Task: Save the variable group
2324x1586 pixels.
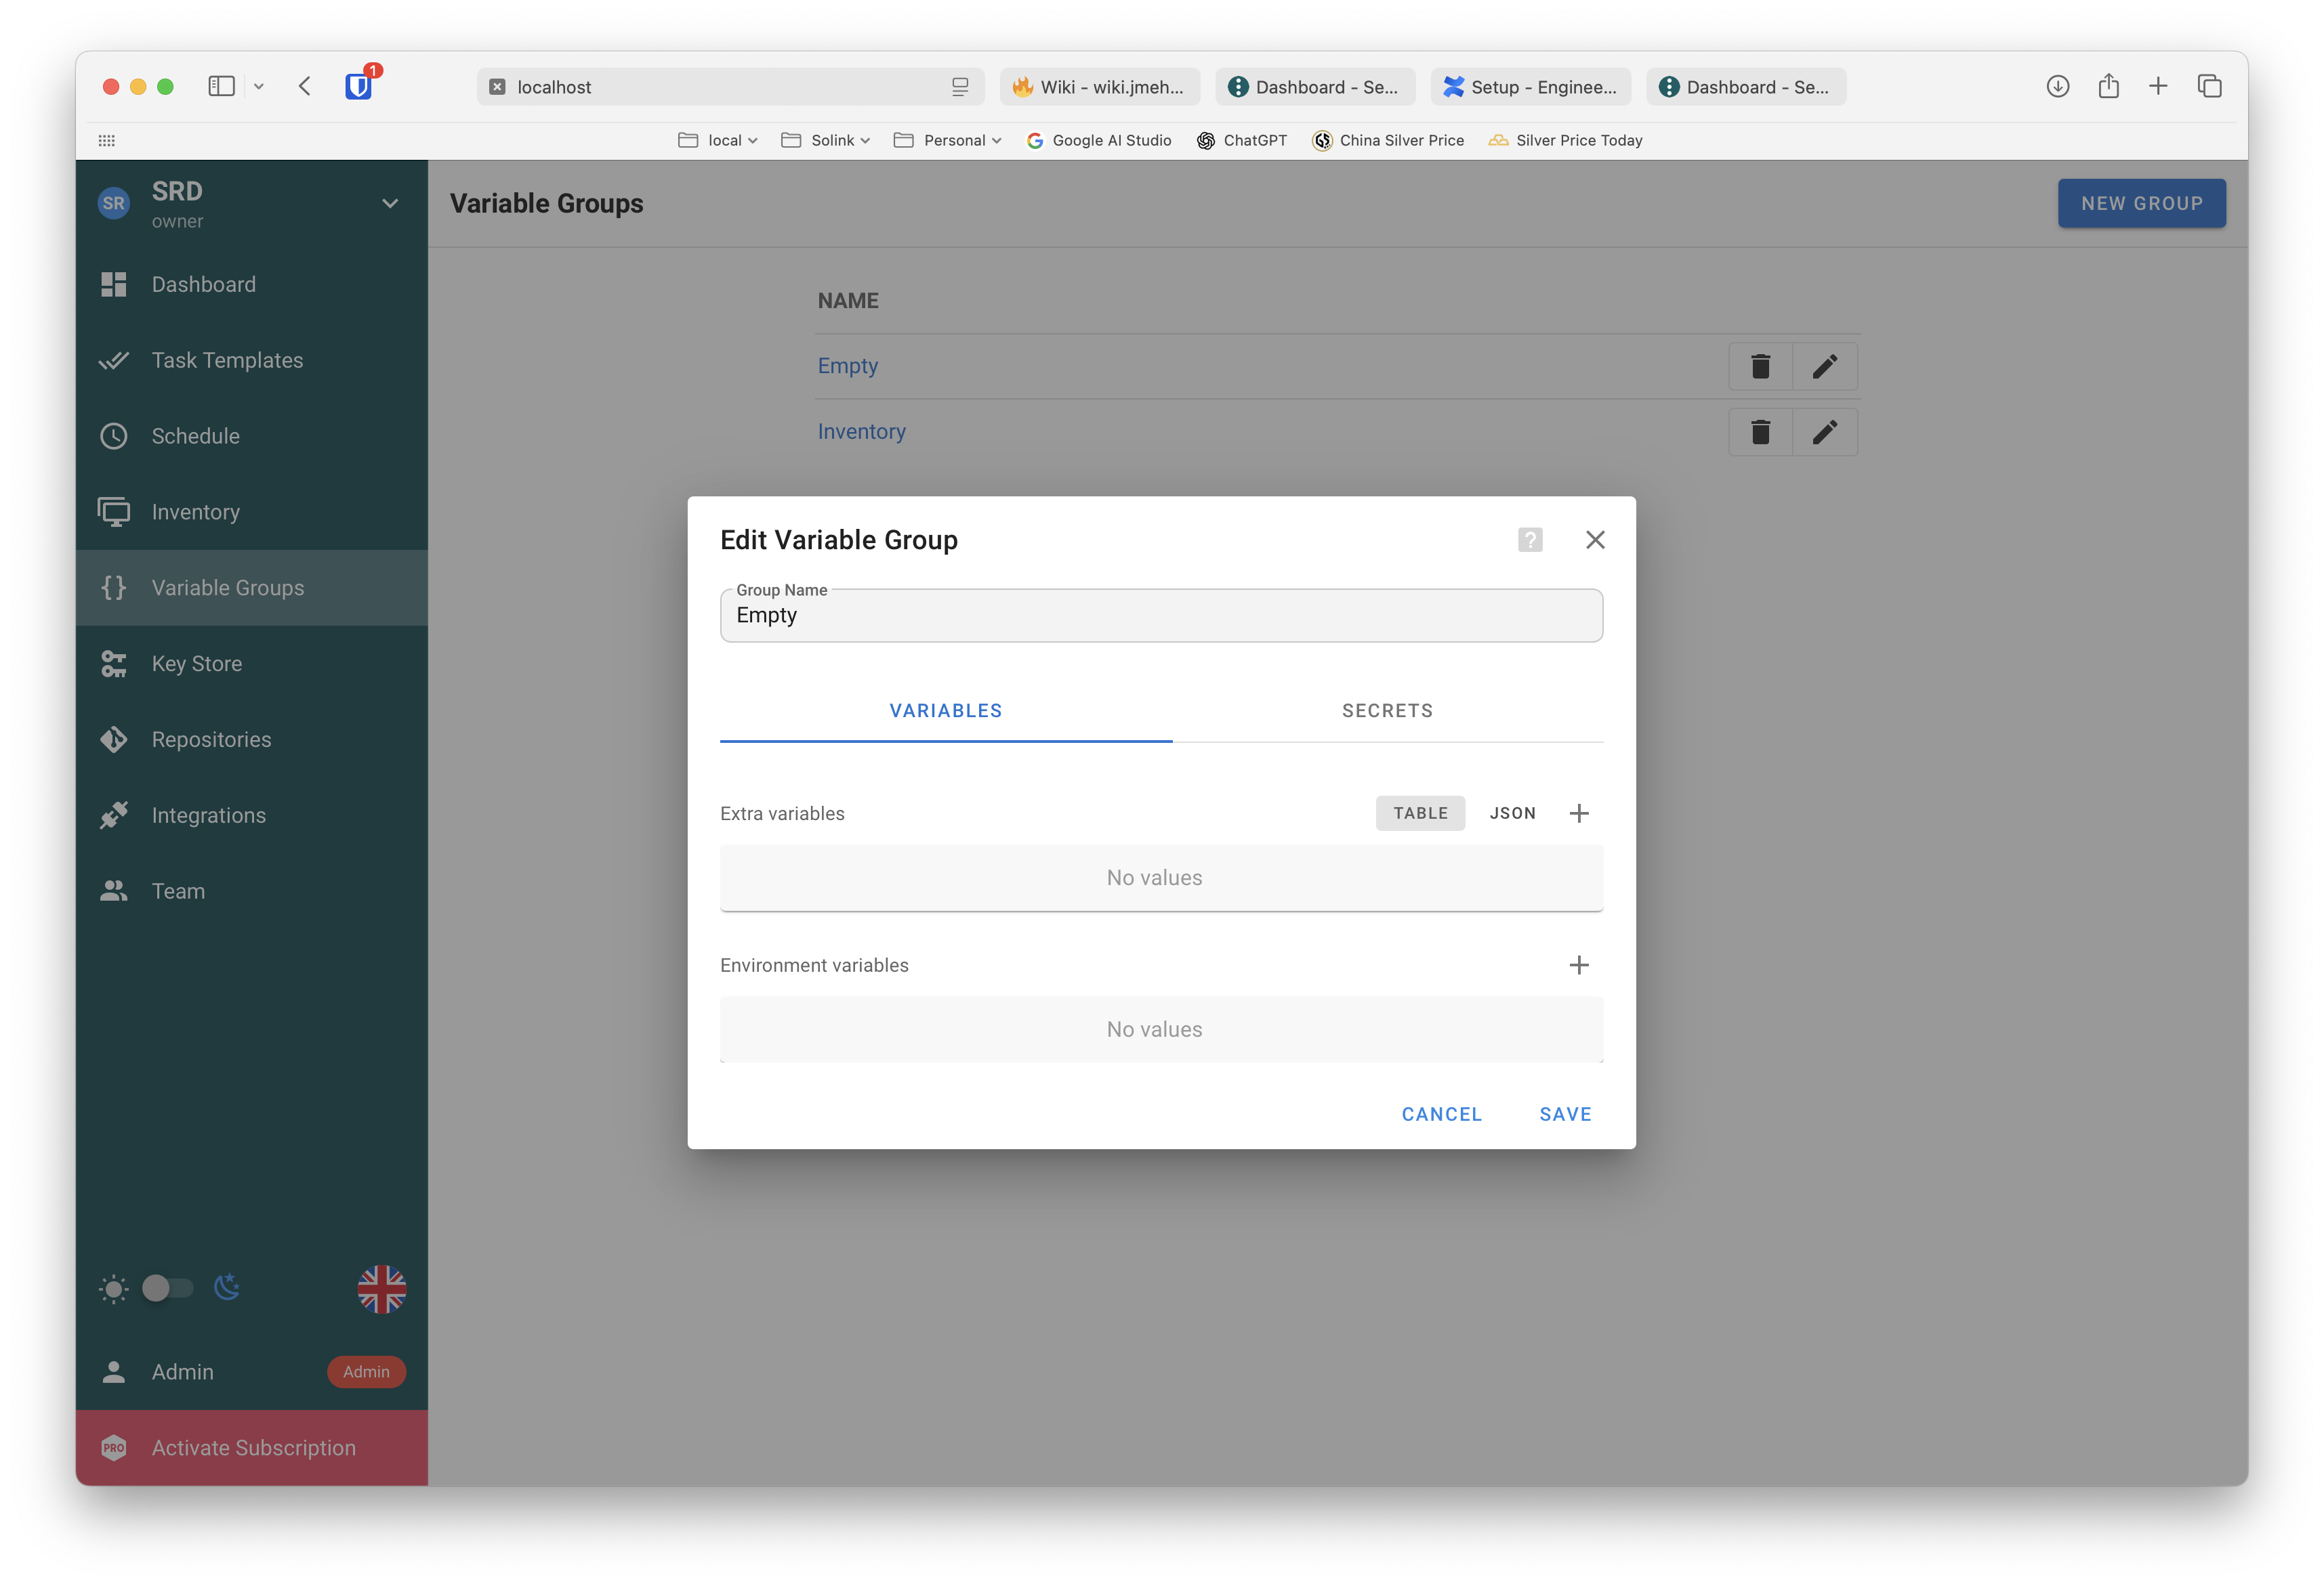Action: [x=1565, y=1114]
